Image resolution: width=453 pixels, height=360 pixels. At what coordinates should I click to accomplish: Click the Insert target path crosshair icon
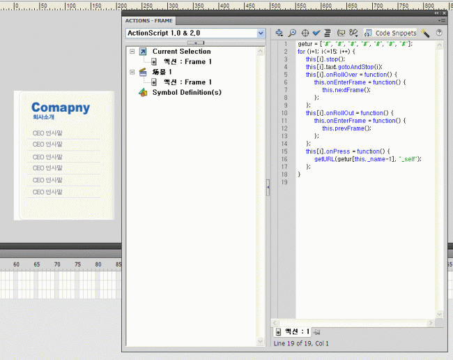(x=305, y=33)
